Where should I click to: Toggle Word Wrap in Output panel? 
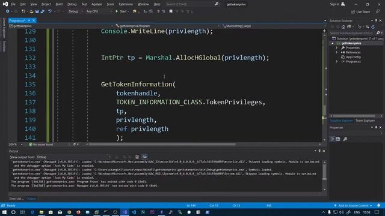click(x=144, y=157)
